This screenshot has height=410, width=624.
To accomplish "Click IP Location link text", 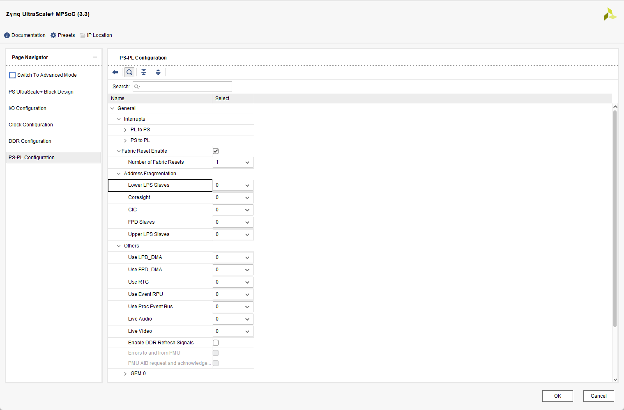I will tap(99, 35).
